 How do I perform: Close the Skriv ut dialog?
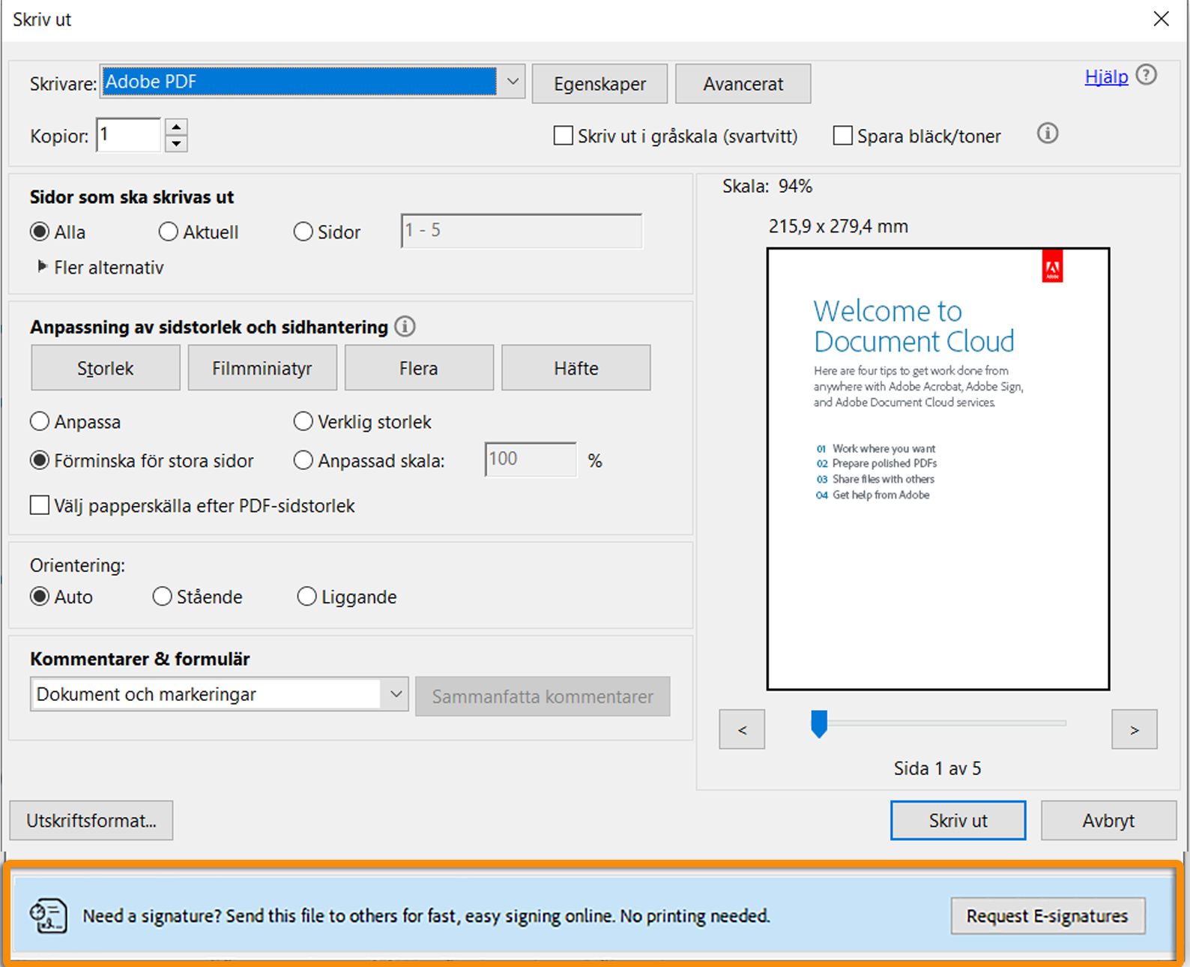click(1161, 19)
